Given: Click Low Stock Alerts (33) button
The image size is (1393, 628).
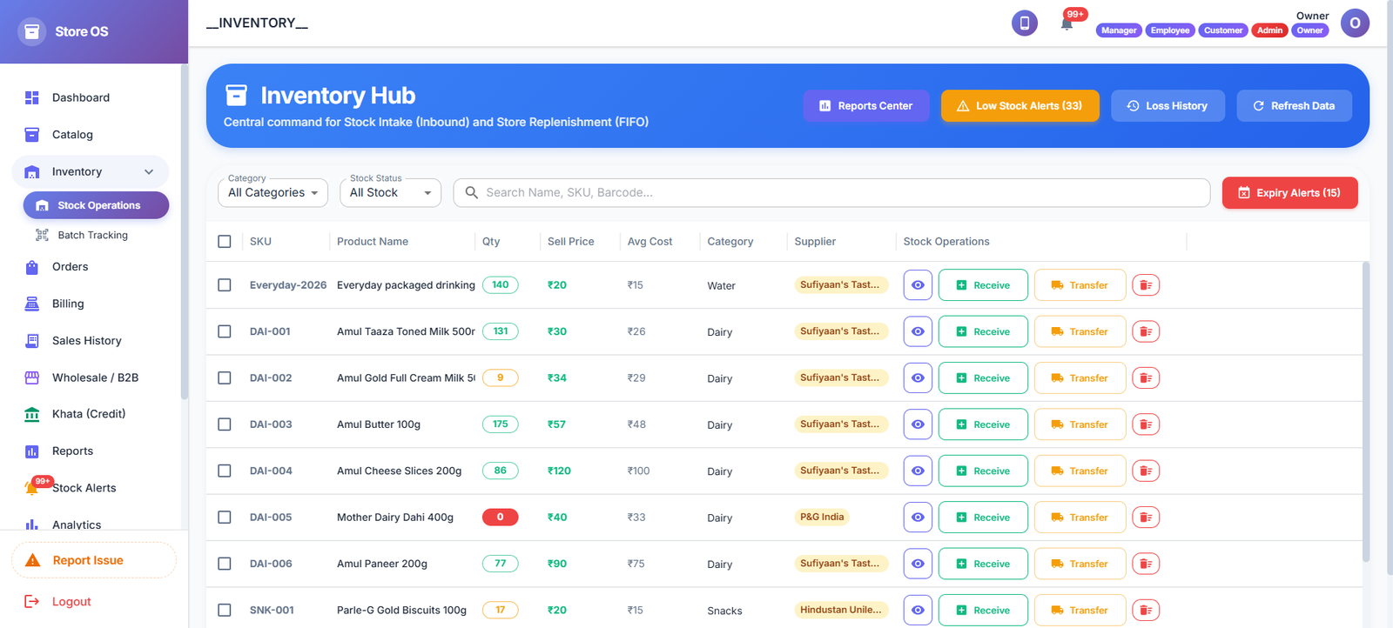Looking at the screenshot, I should (1020, 106).
